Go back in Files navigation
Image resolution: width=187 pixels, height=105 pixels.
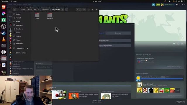click(14, 10)
